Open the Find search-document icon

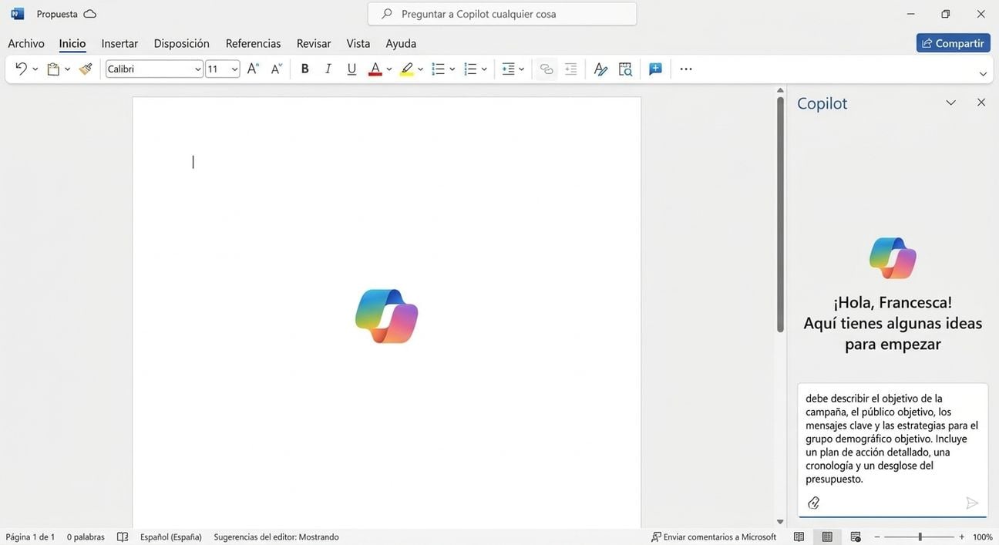[625, 69]
